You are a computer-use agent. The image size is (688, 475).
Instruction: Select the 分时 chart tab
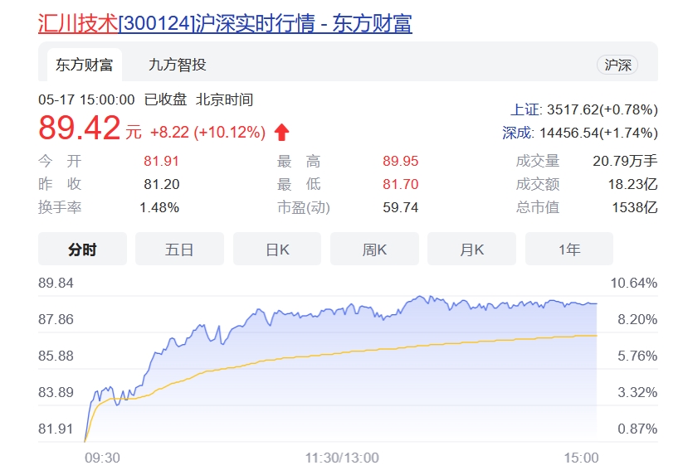click(82, 250)
